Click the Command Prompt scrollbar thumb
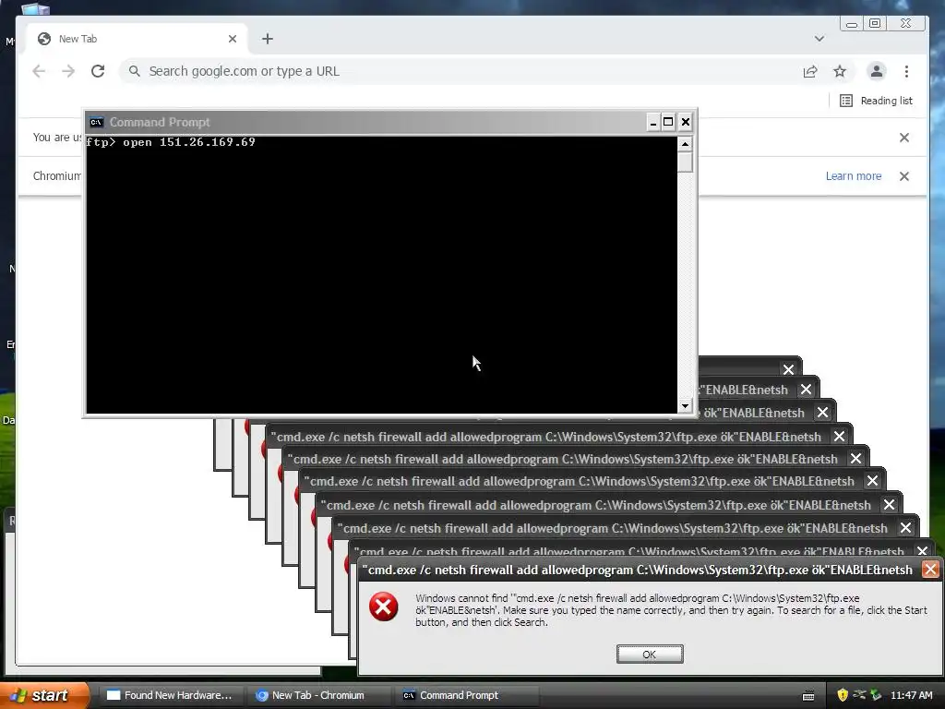The height and width of the screenshot is (709, 945). click(685, 162)
